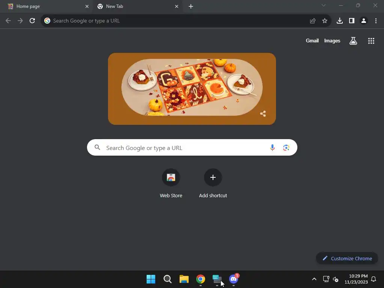Click the Customize Chrome button
The width and height of the screenshot is (384, 288).
click(x=347, y=258)
